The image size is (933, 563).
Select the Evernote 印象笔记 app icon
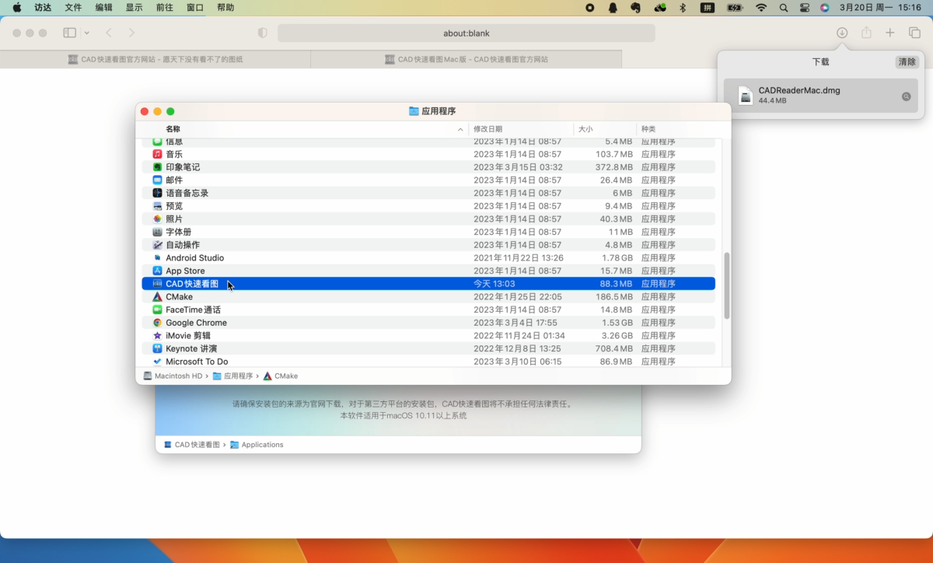pos(157,167)
